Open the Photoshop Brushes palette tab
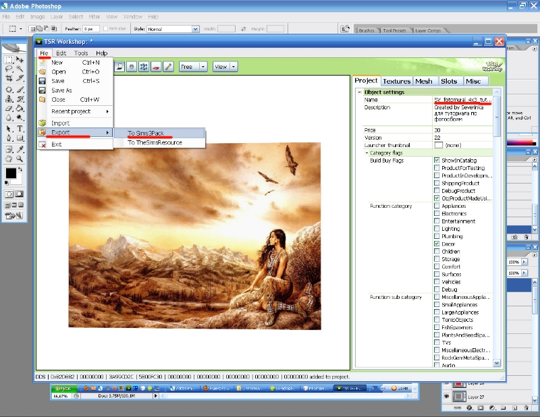Viewport: 540px width, 417px height. coord(367,30)
